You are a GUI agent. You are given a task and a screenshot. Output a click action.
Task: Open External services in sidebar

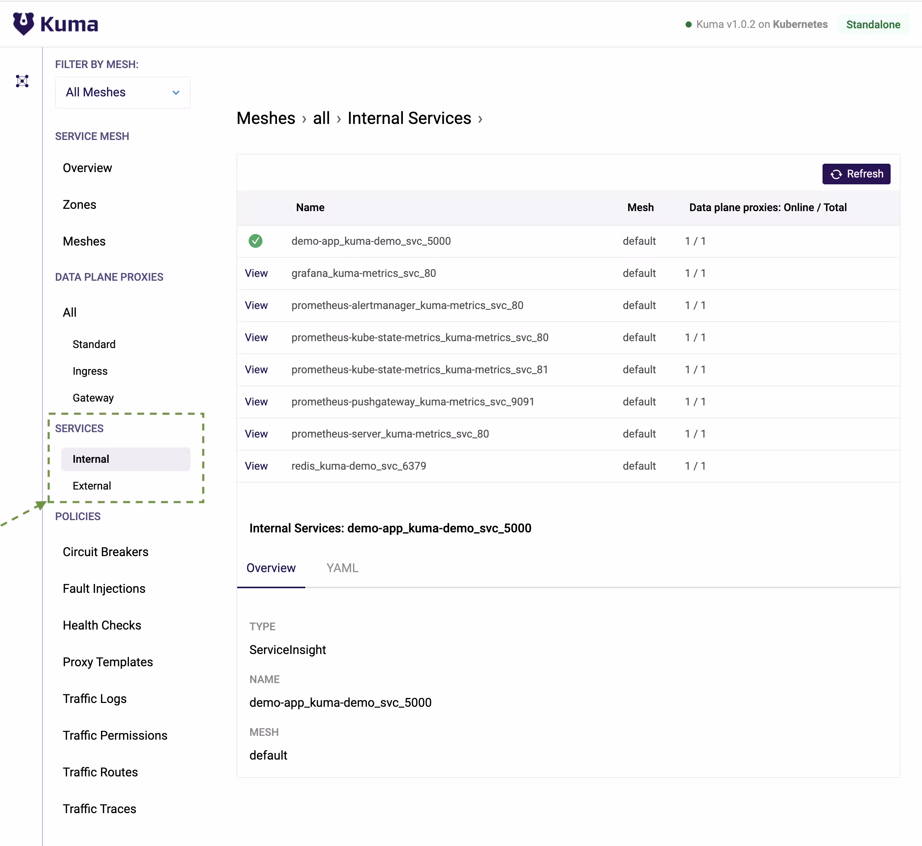click(x=91, y=486)
